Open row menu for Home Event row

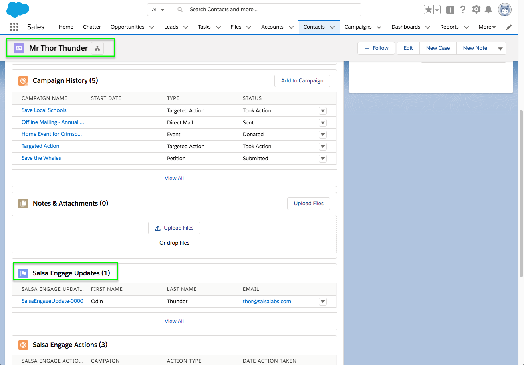323,135
